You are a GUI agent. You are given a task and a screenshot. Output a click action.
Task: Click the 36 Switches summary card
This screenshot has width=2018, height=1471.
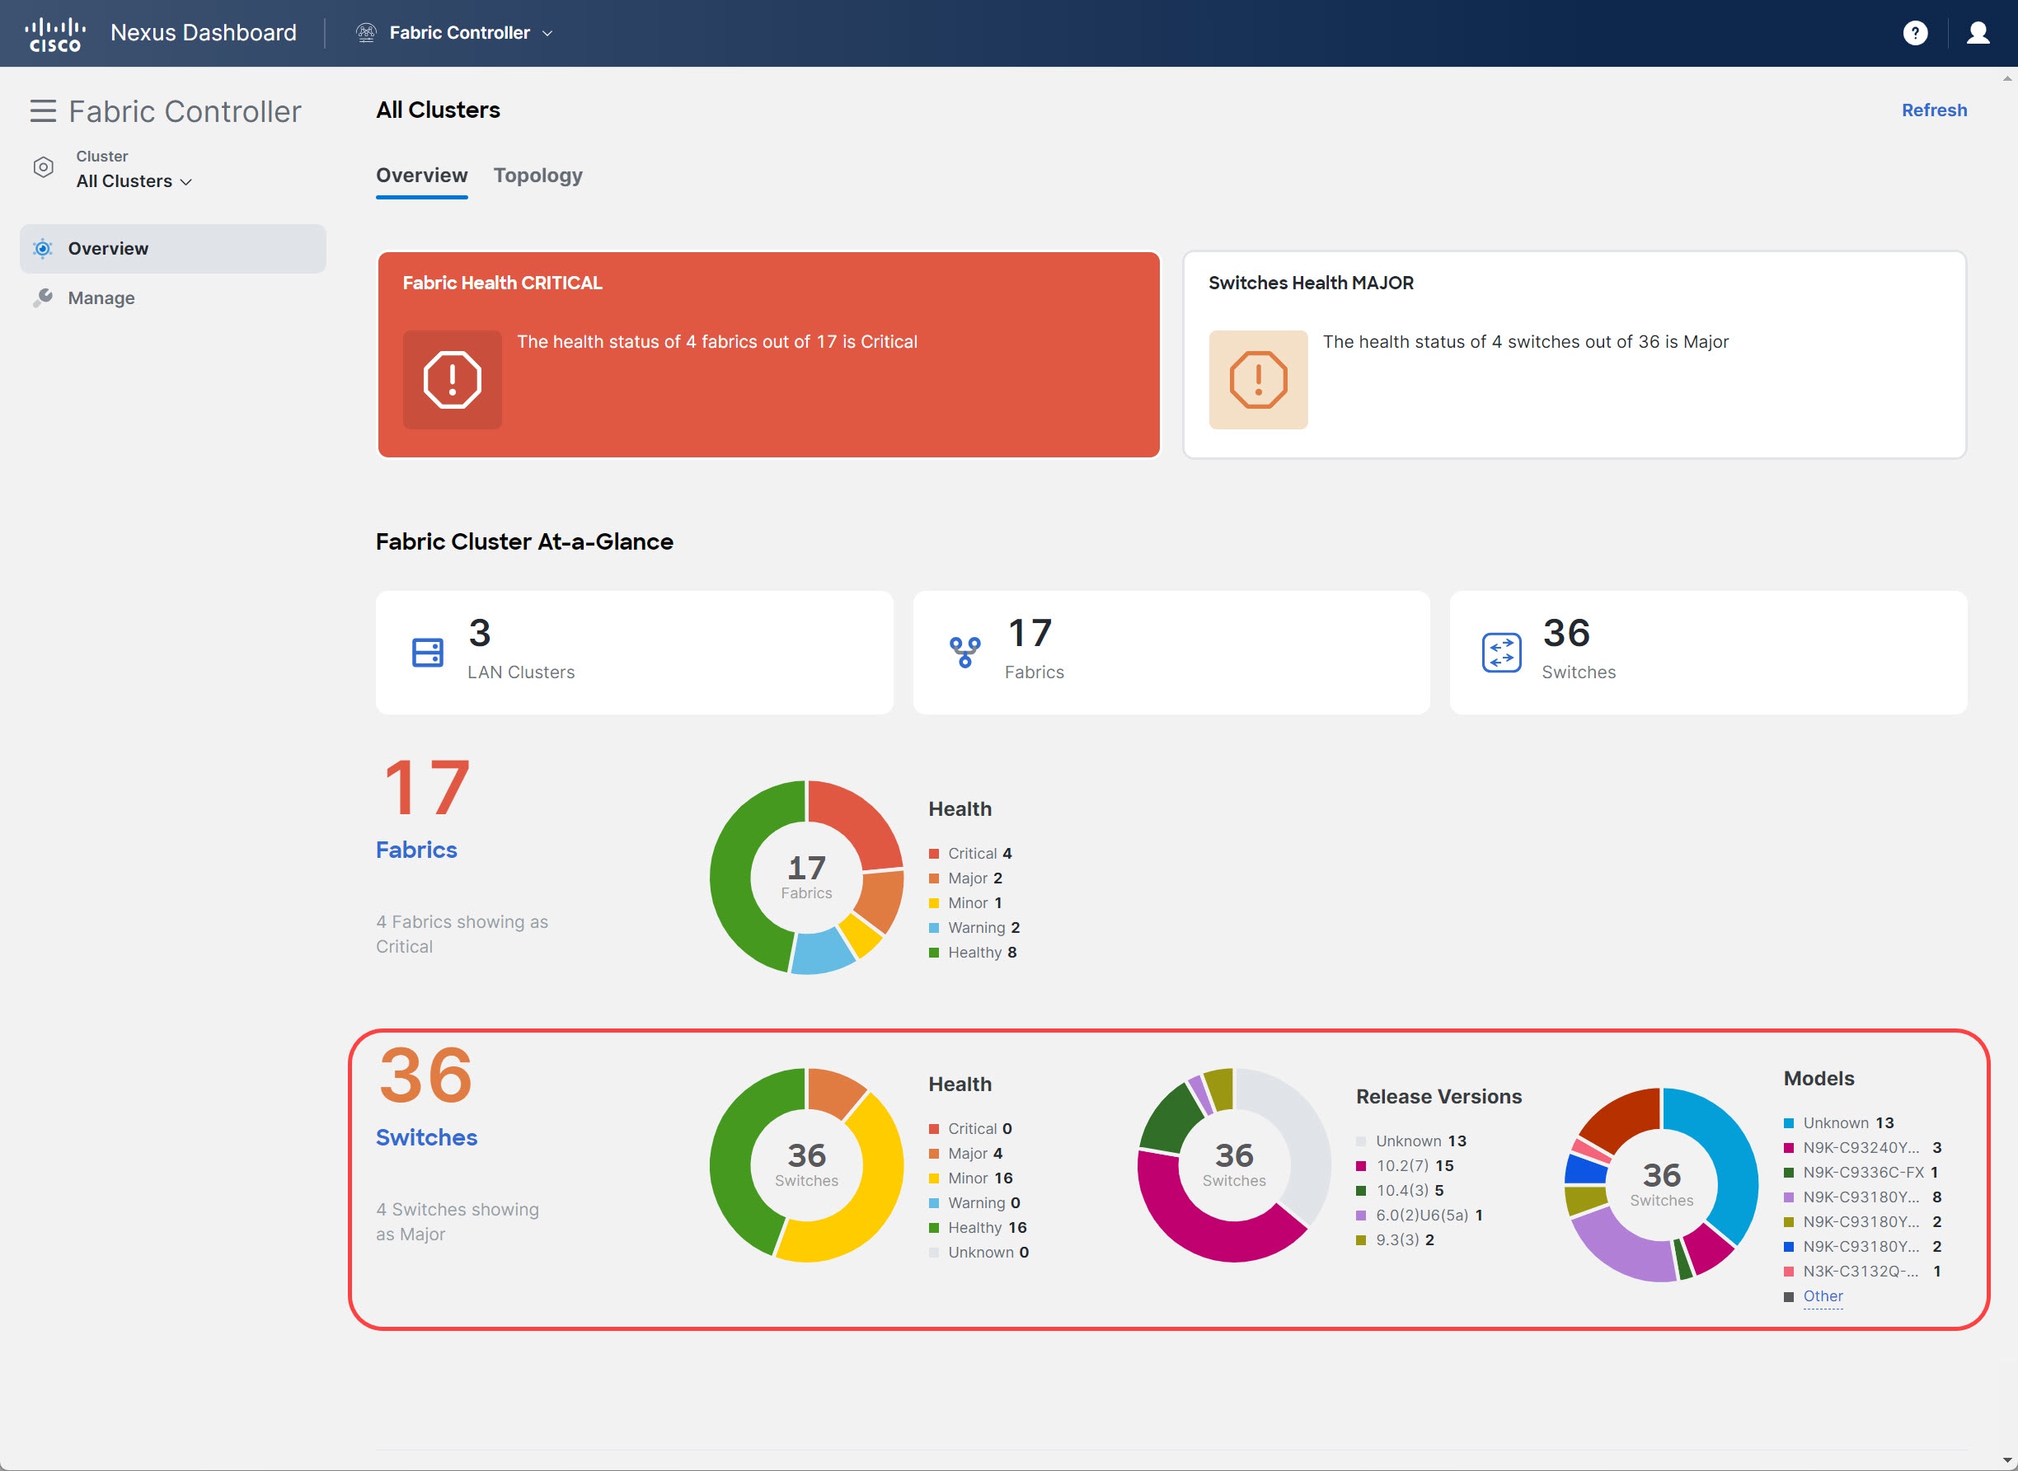1708,653
